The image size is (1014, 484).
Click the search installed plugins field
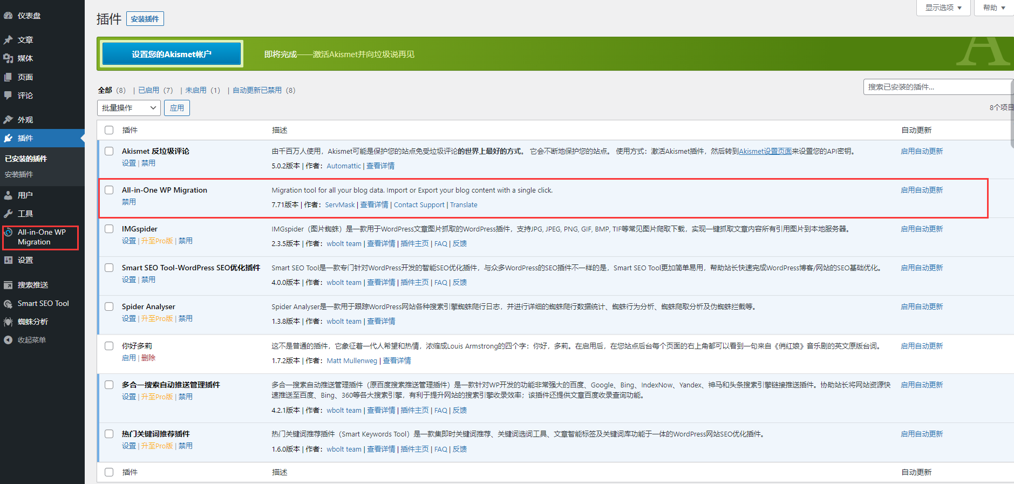click(x=937, y=87)
